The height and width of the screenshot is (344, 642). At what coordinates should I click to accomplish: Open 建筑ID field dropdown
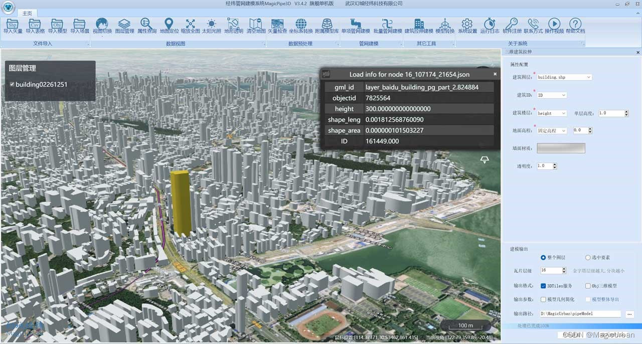[551, 95]
